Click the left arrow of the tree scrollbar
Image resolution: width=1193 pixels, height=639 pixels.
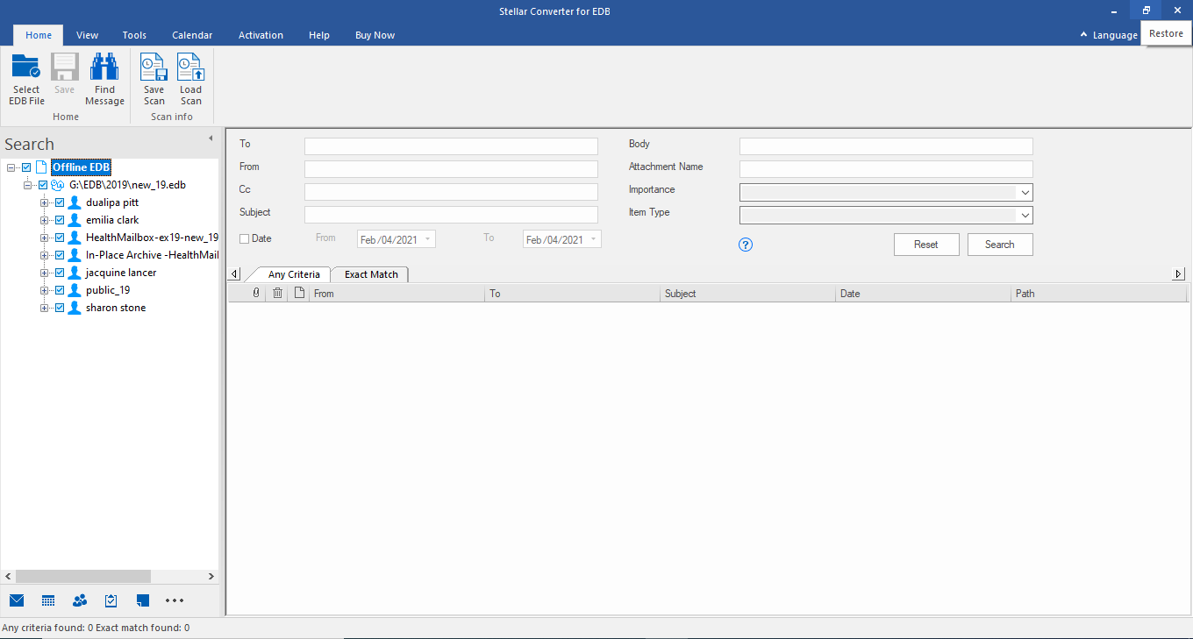[x=8, y=576]
